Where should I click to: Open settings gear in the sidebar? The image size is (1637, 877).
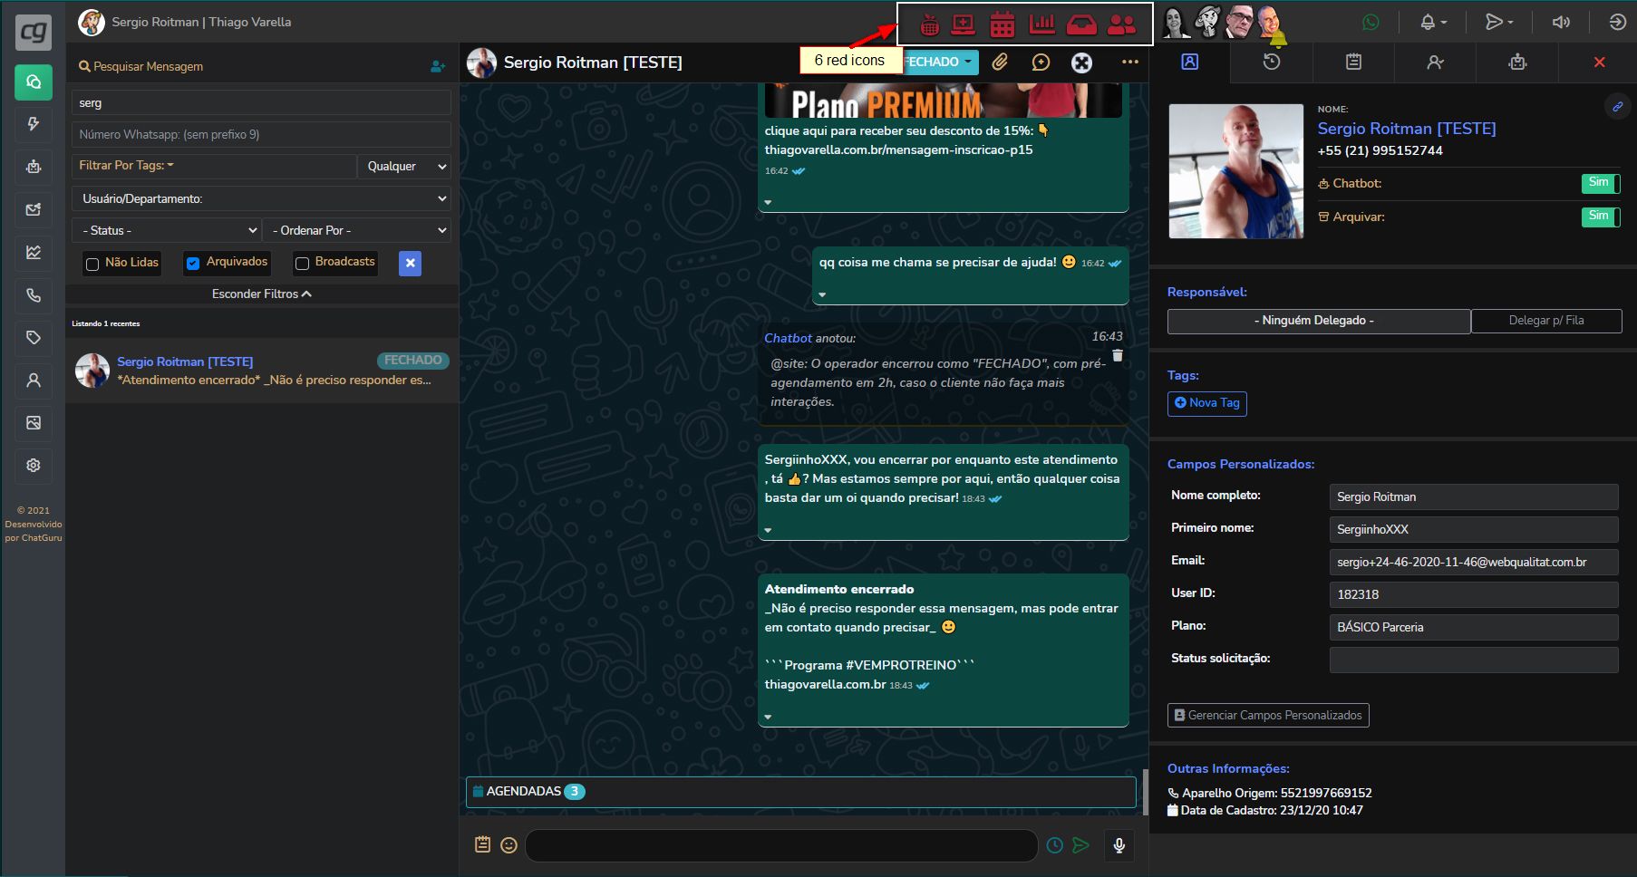34,466
